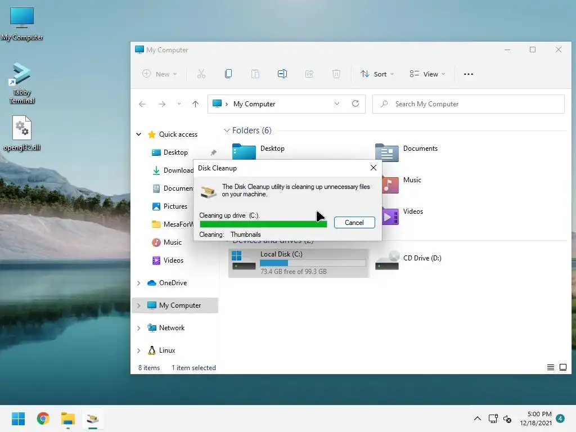Image resolution: width=576 pixels, height=432 pixels.
Task: Click the Up one level arrow
Action: pos(195,104)
